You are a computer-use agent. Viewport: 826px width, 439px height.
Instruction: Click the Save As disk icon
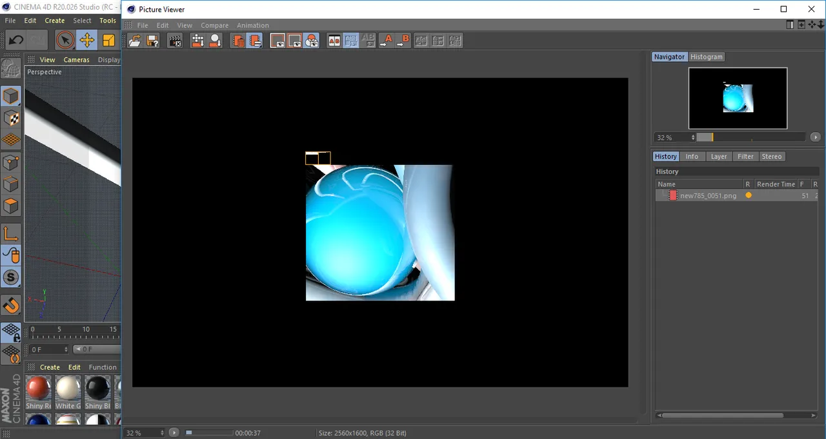[152, 41]
